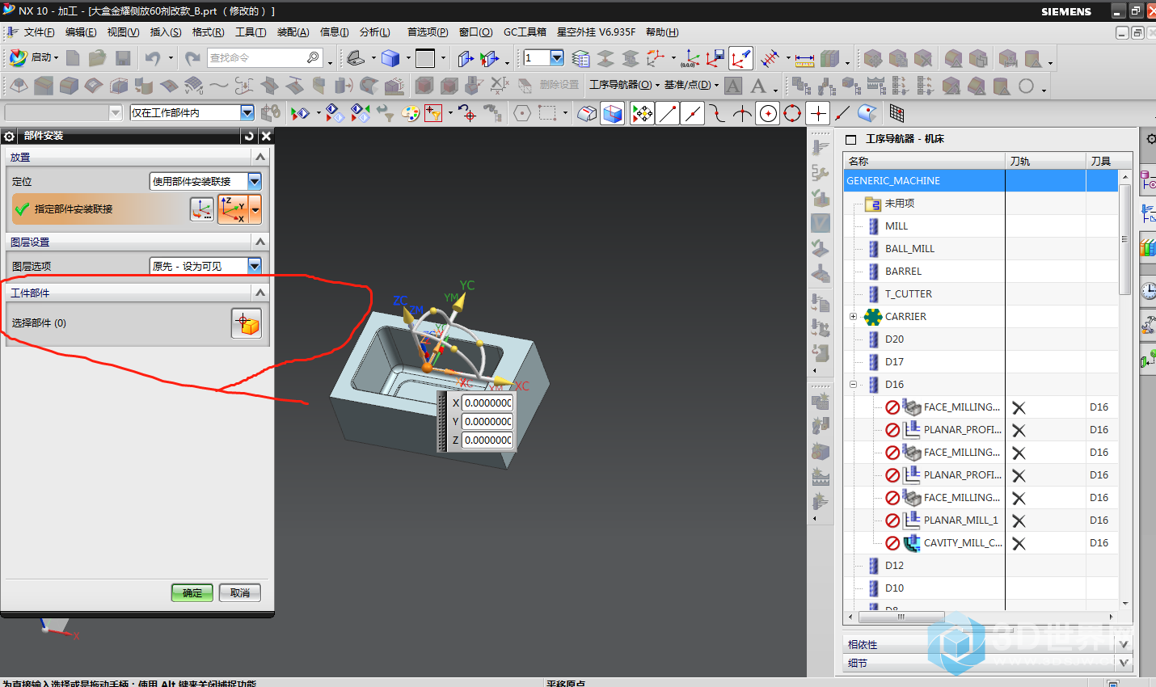Open the 图层选项 dropdown showing 原先 - 设为可见
The width and height of the screenshot is (1156, 687).
tap(206, 266)
